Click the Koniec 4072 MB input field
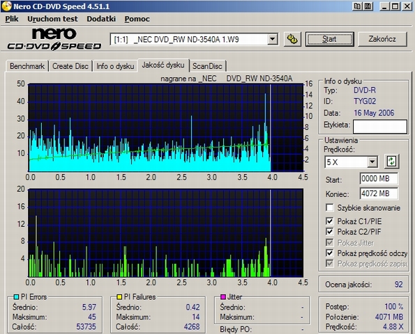Screen dimensions: 415x334 (x=379, y=193)
